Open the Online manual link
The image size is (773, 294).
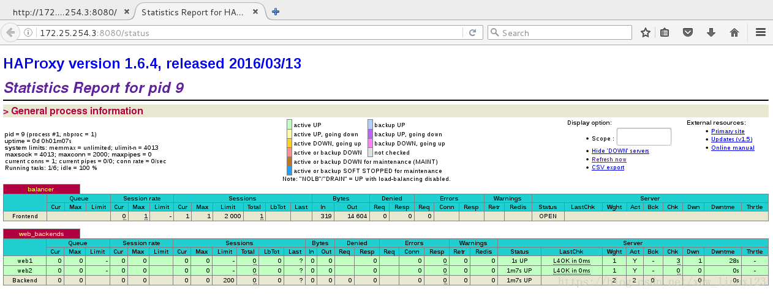pyautogui.click(x=733, y=148)
